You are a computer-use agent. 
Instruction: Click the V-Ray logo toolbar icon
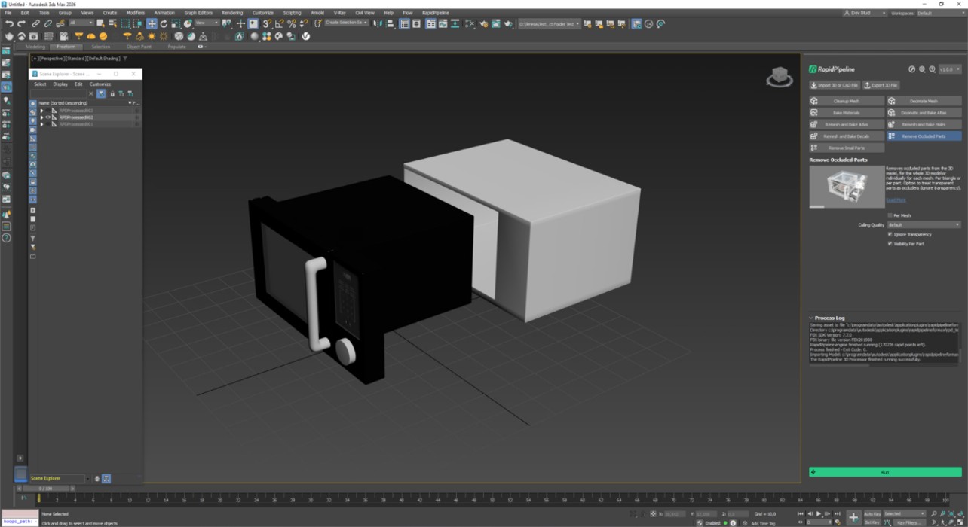tap(306, 36)
